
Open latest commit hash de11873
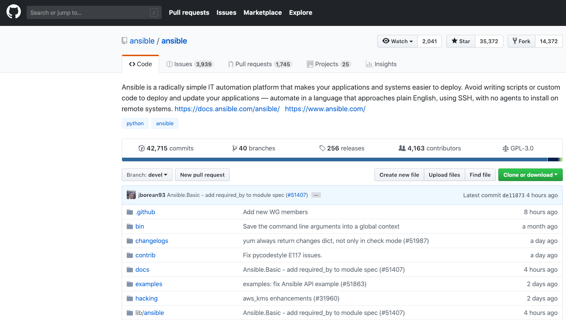(513, 195)
